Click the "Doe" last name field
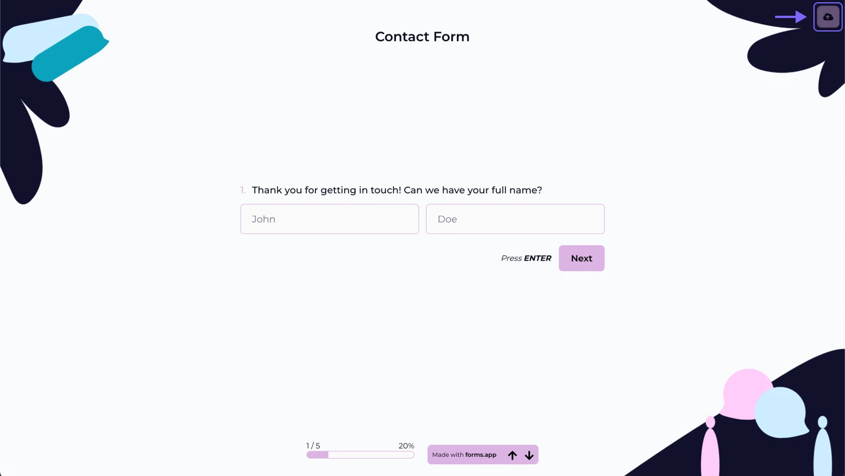 (515, 219)
